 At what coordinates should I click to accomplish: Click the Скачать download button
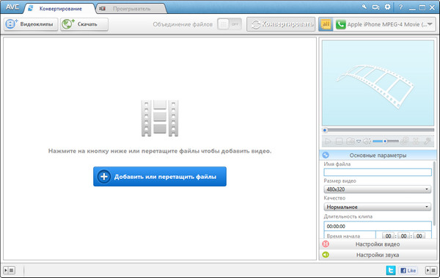point(84,24)
